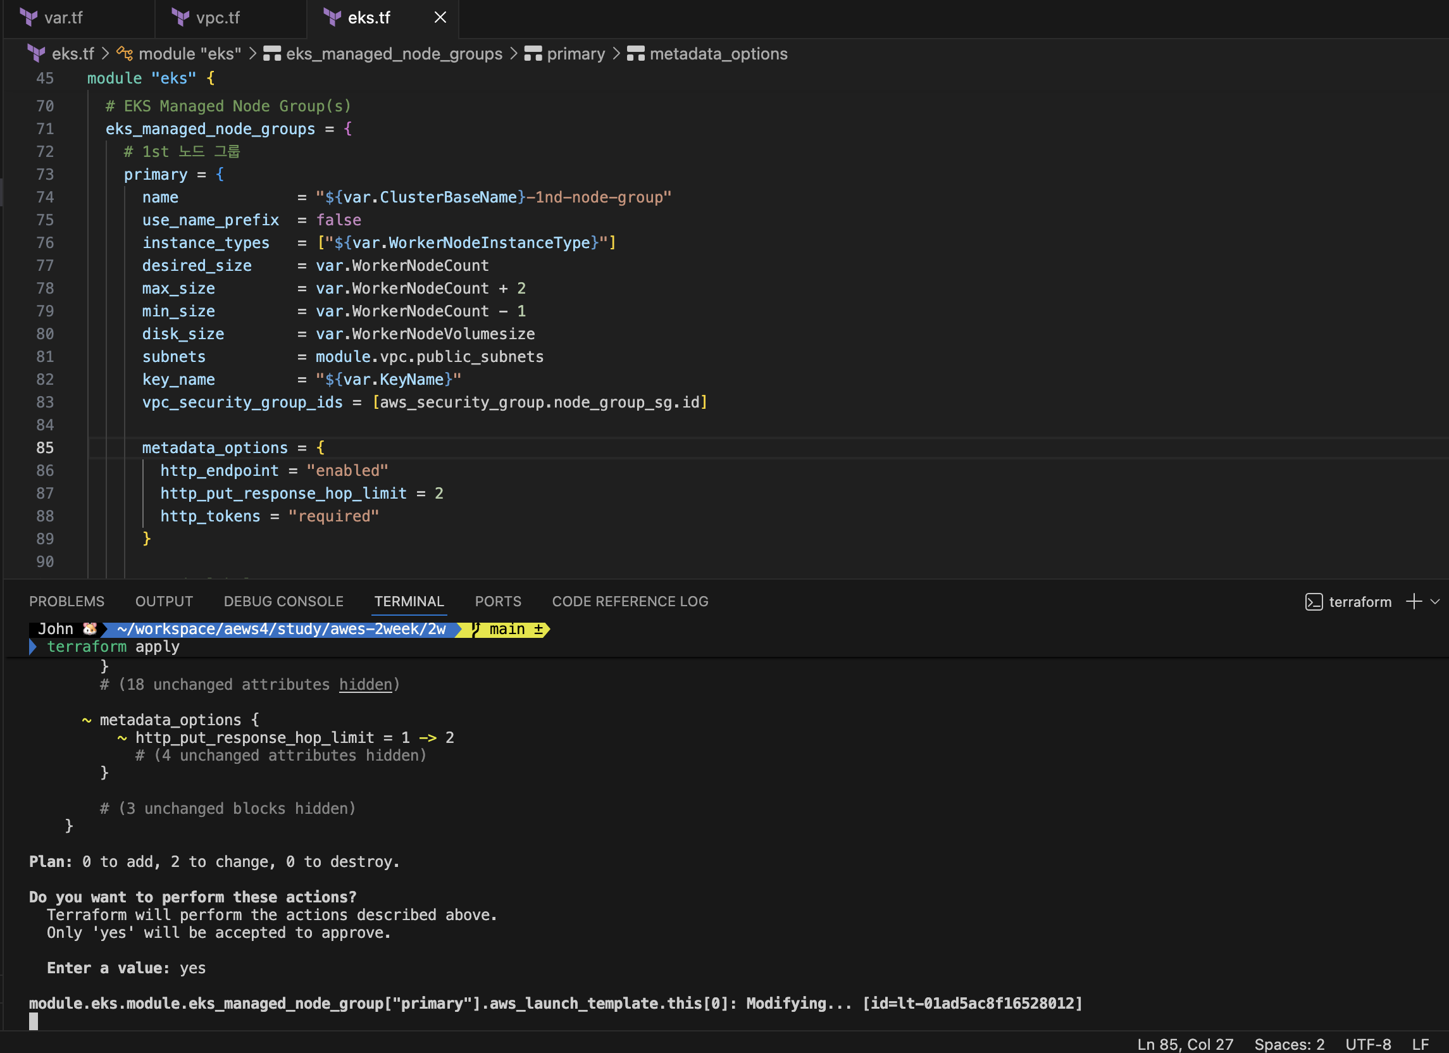This screenshot has height=1053, width=1449.
Task: Click the hidden link in terminal output
Action: click(365, 684)
